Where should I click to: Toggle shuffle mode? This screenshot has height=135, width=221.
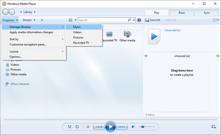click(70, 127)
